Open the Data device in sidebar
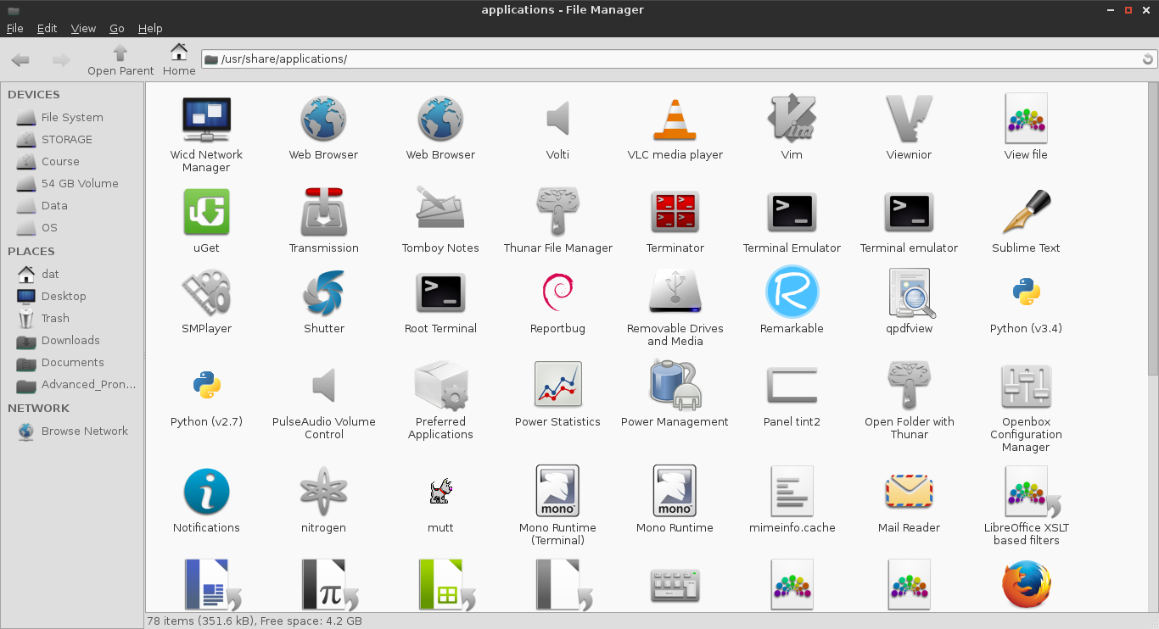 tap(72, 205)
